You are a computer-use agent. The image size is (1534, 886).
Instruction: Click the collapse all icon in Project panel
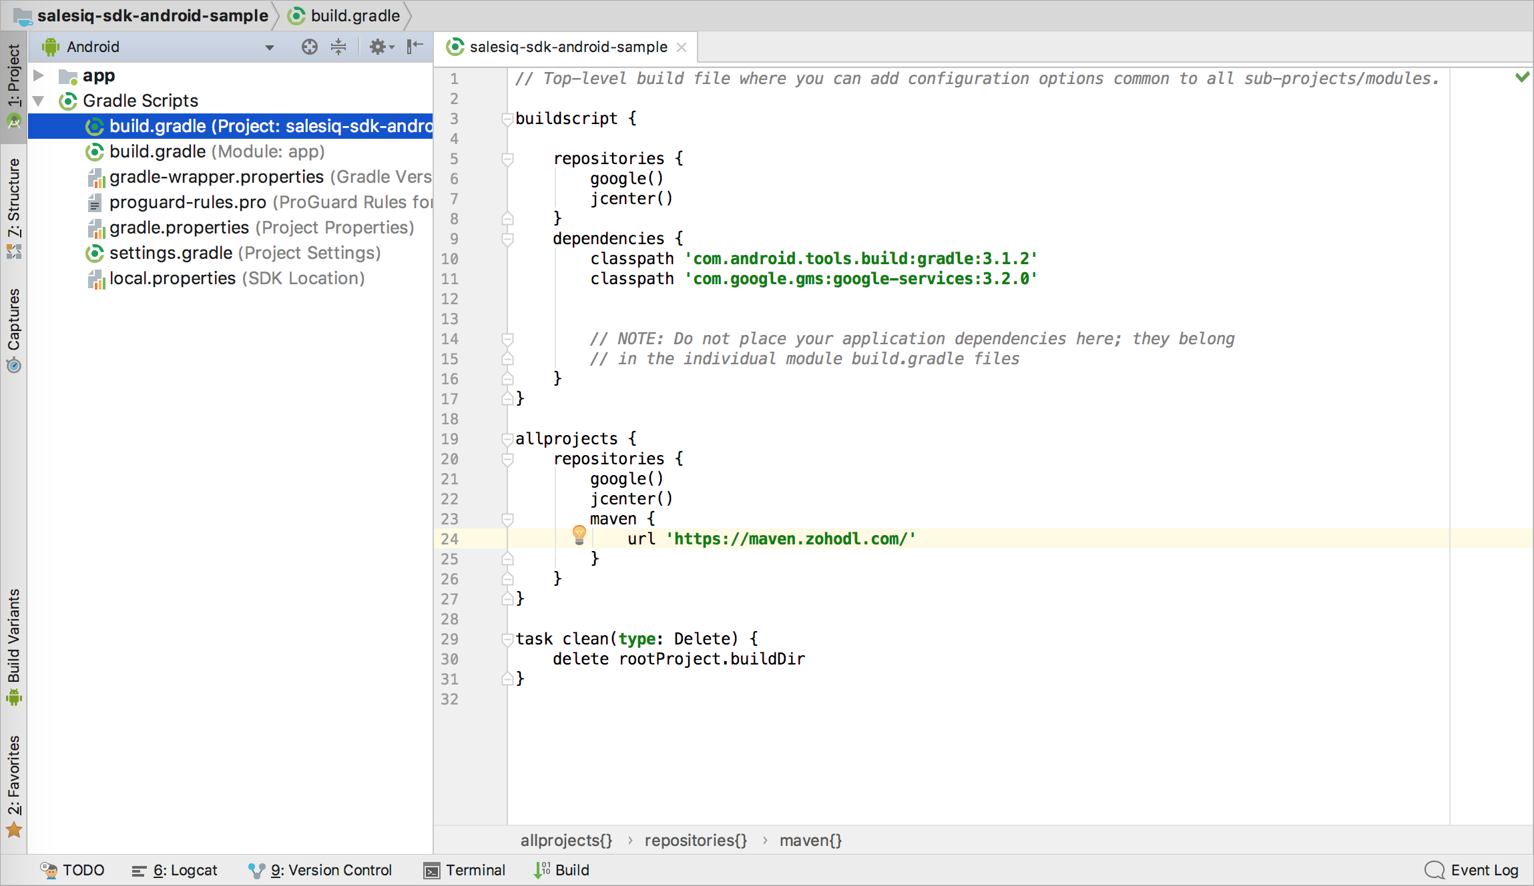click(x=338, y=47)
